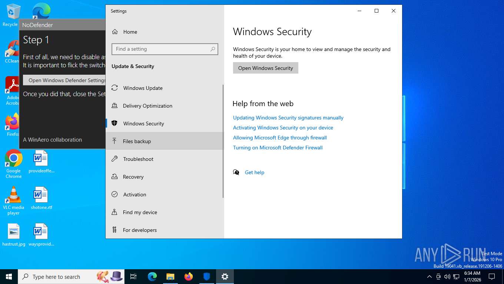
Task: Open Activating Windows Security on your device link
Action: coord(283,128)
